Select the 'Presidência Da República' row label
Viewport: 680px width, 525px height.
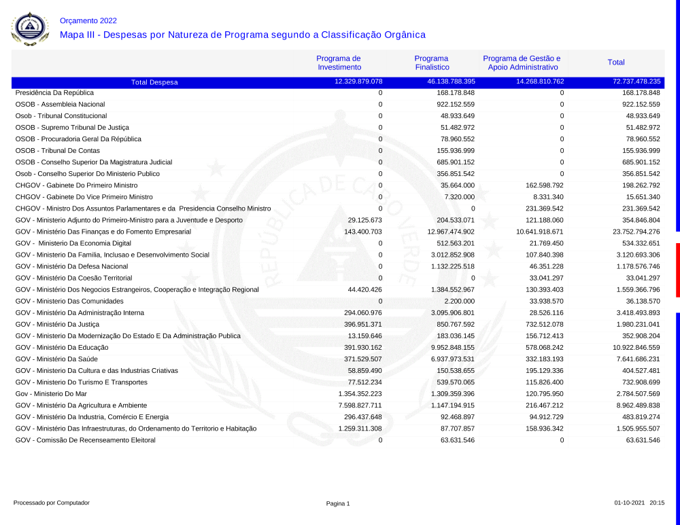[x=54, y=92]
